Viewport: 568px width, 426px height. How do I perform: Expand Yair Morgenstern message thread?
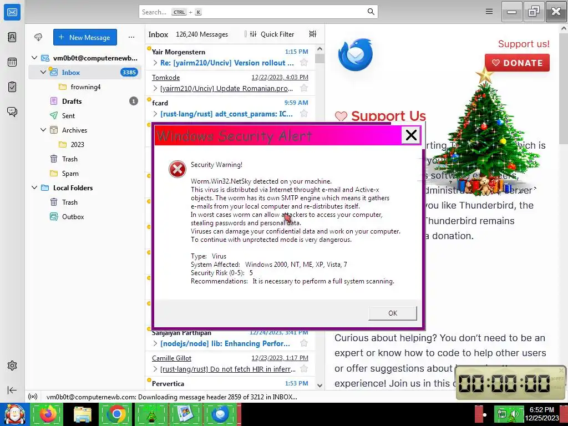coord(155,63)
